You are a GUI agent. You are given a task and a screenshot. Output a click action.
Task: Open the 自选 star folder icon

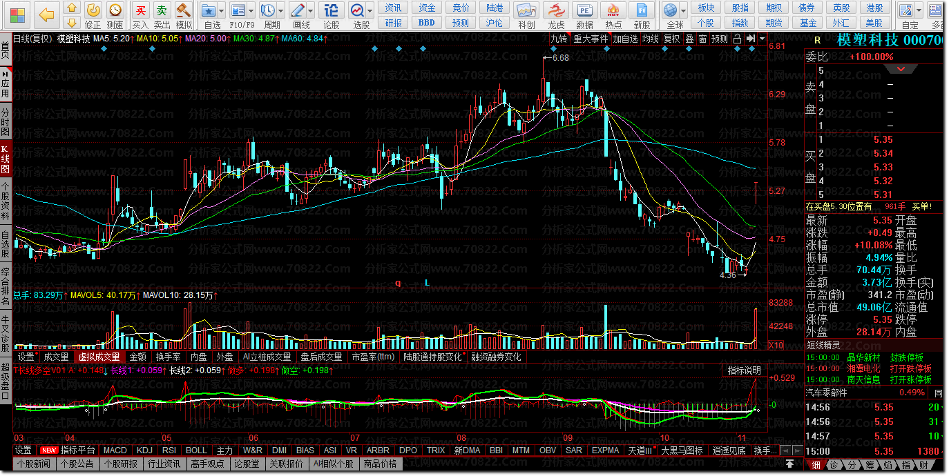point(209,10)
